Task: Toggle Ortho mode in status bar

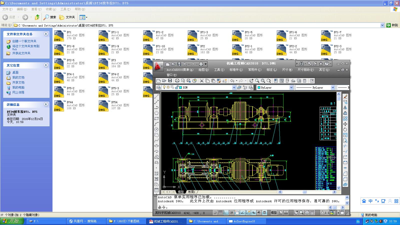Action: pyautogui.click(x=226, y=213)
